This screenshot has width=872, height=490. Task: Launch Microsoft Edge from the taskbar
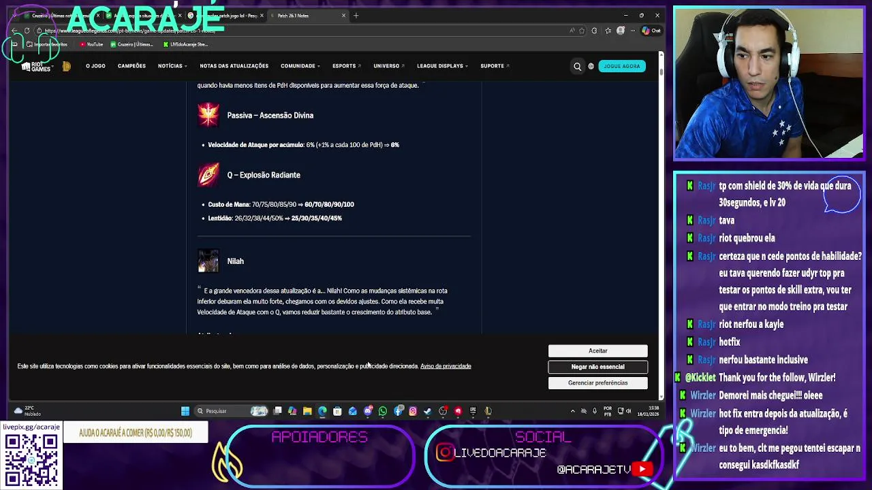[322, 411]
